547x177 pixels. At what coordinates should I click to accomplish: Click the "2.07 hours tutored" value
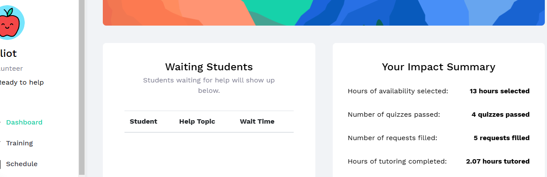tap(498, 161)
